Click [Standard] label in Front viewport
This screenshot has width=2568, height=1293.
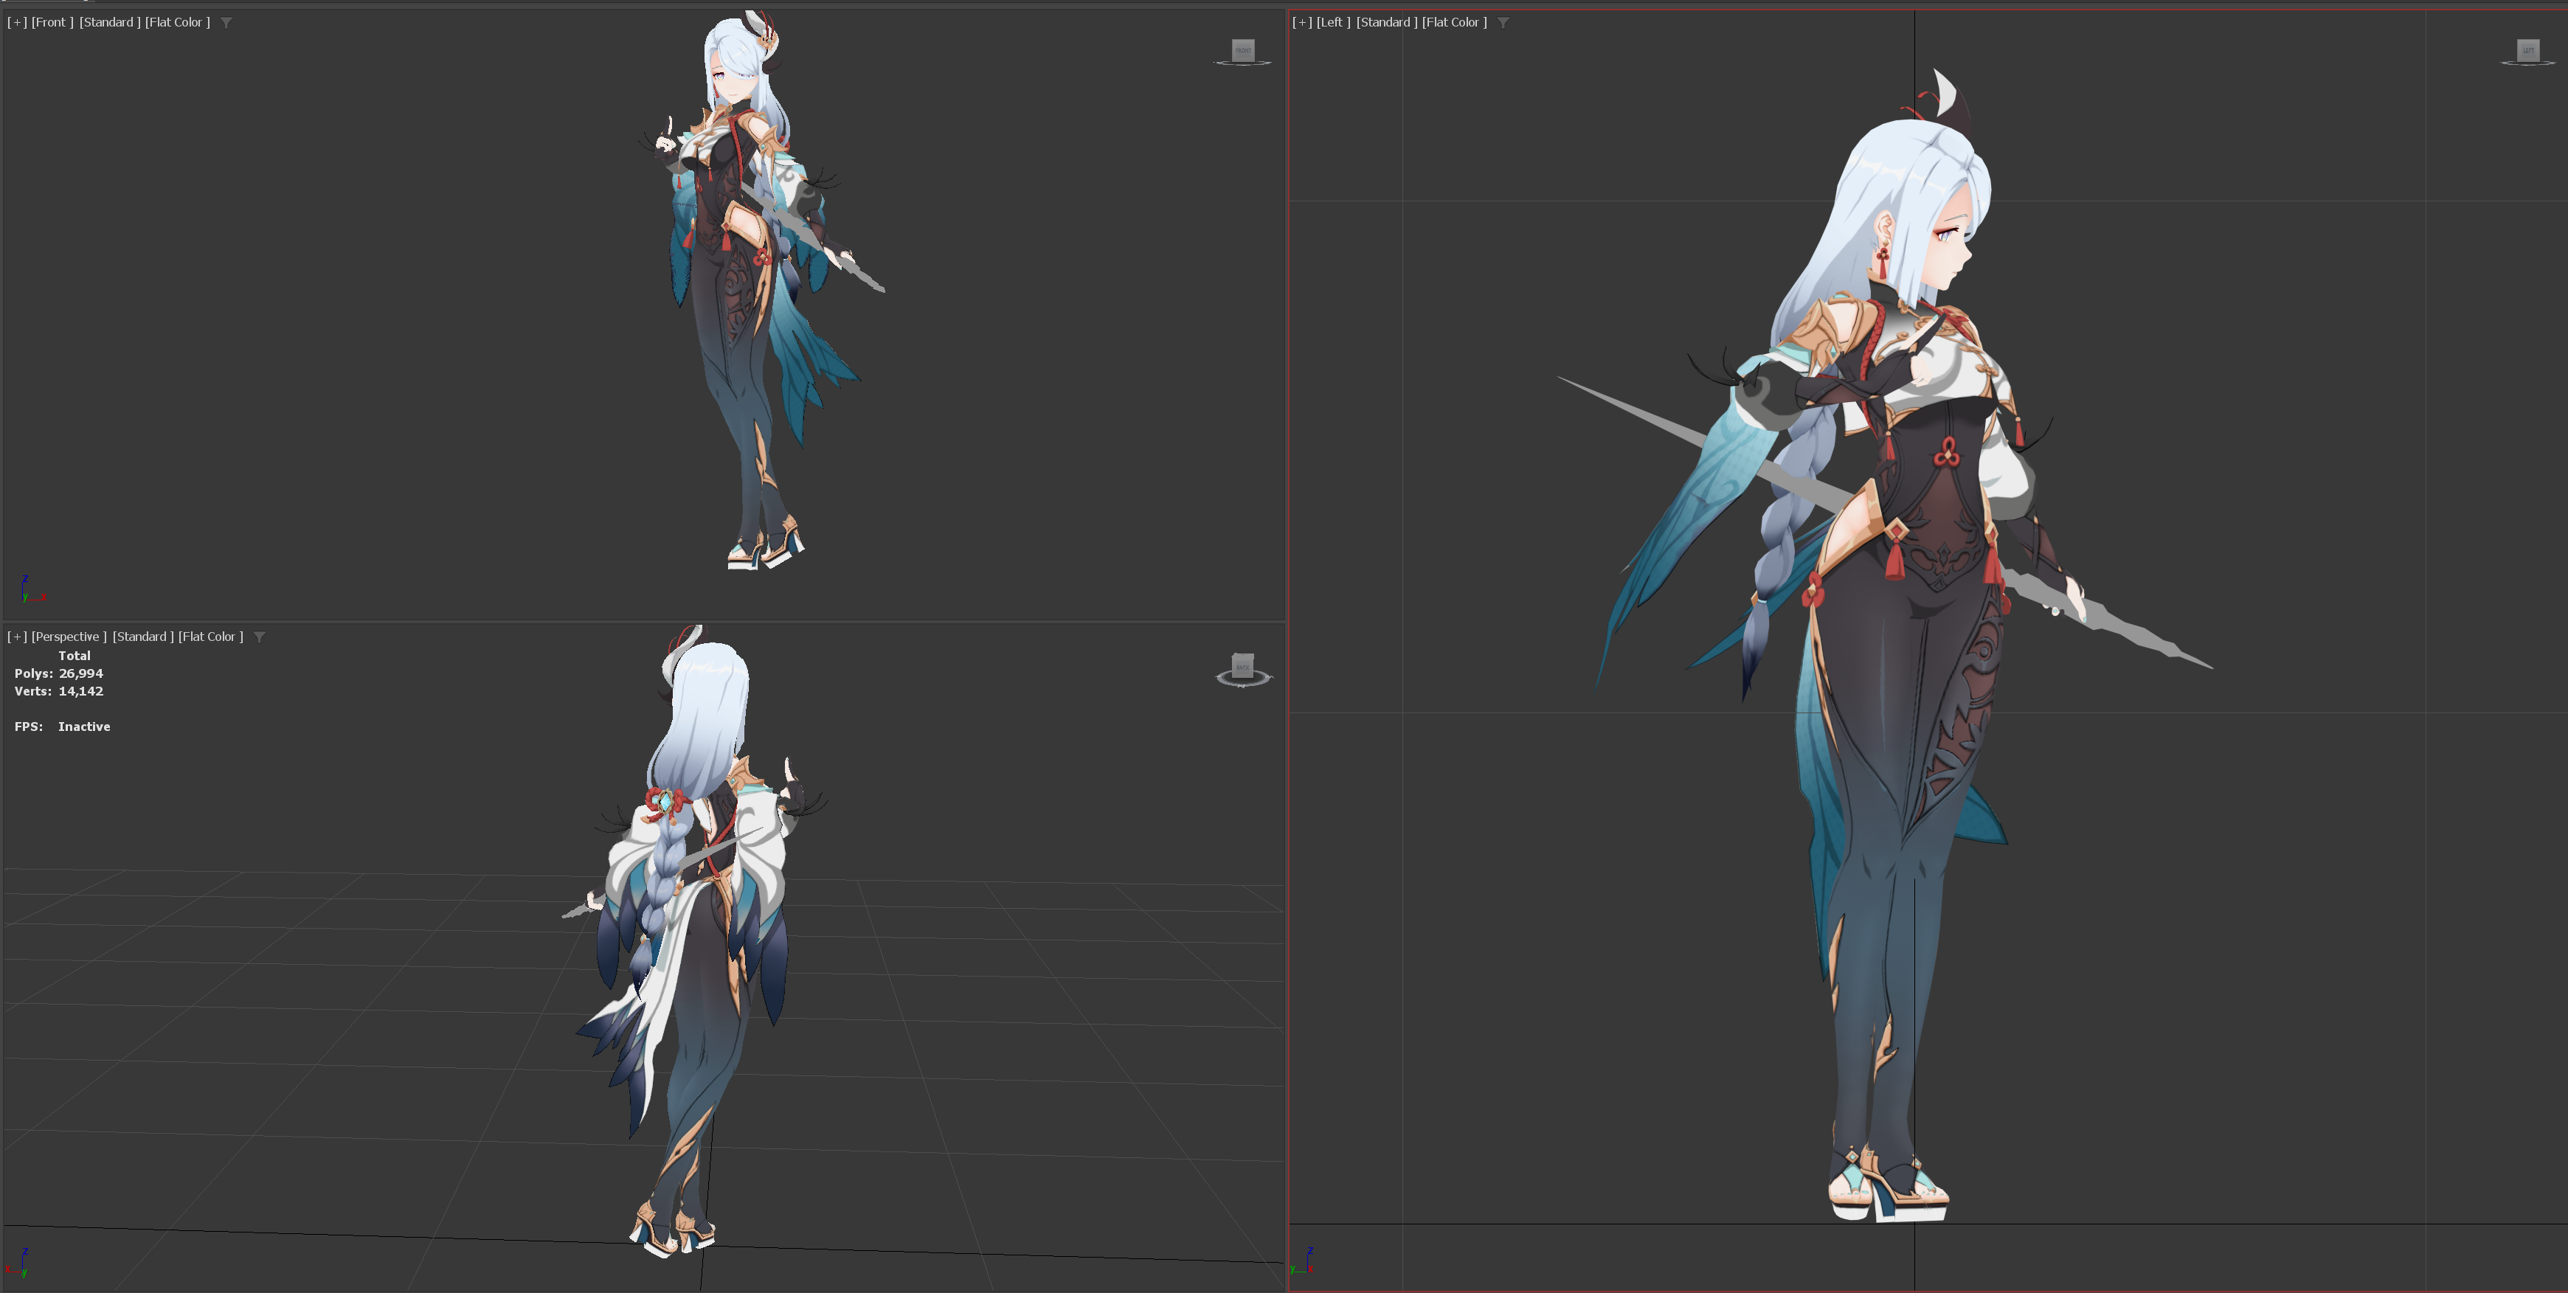pos(110,22)
